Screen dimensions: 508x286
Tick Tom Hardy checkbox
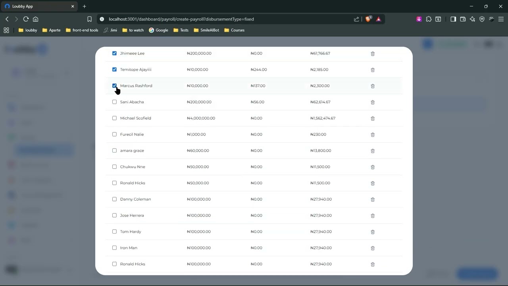pos(114,232)
